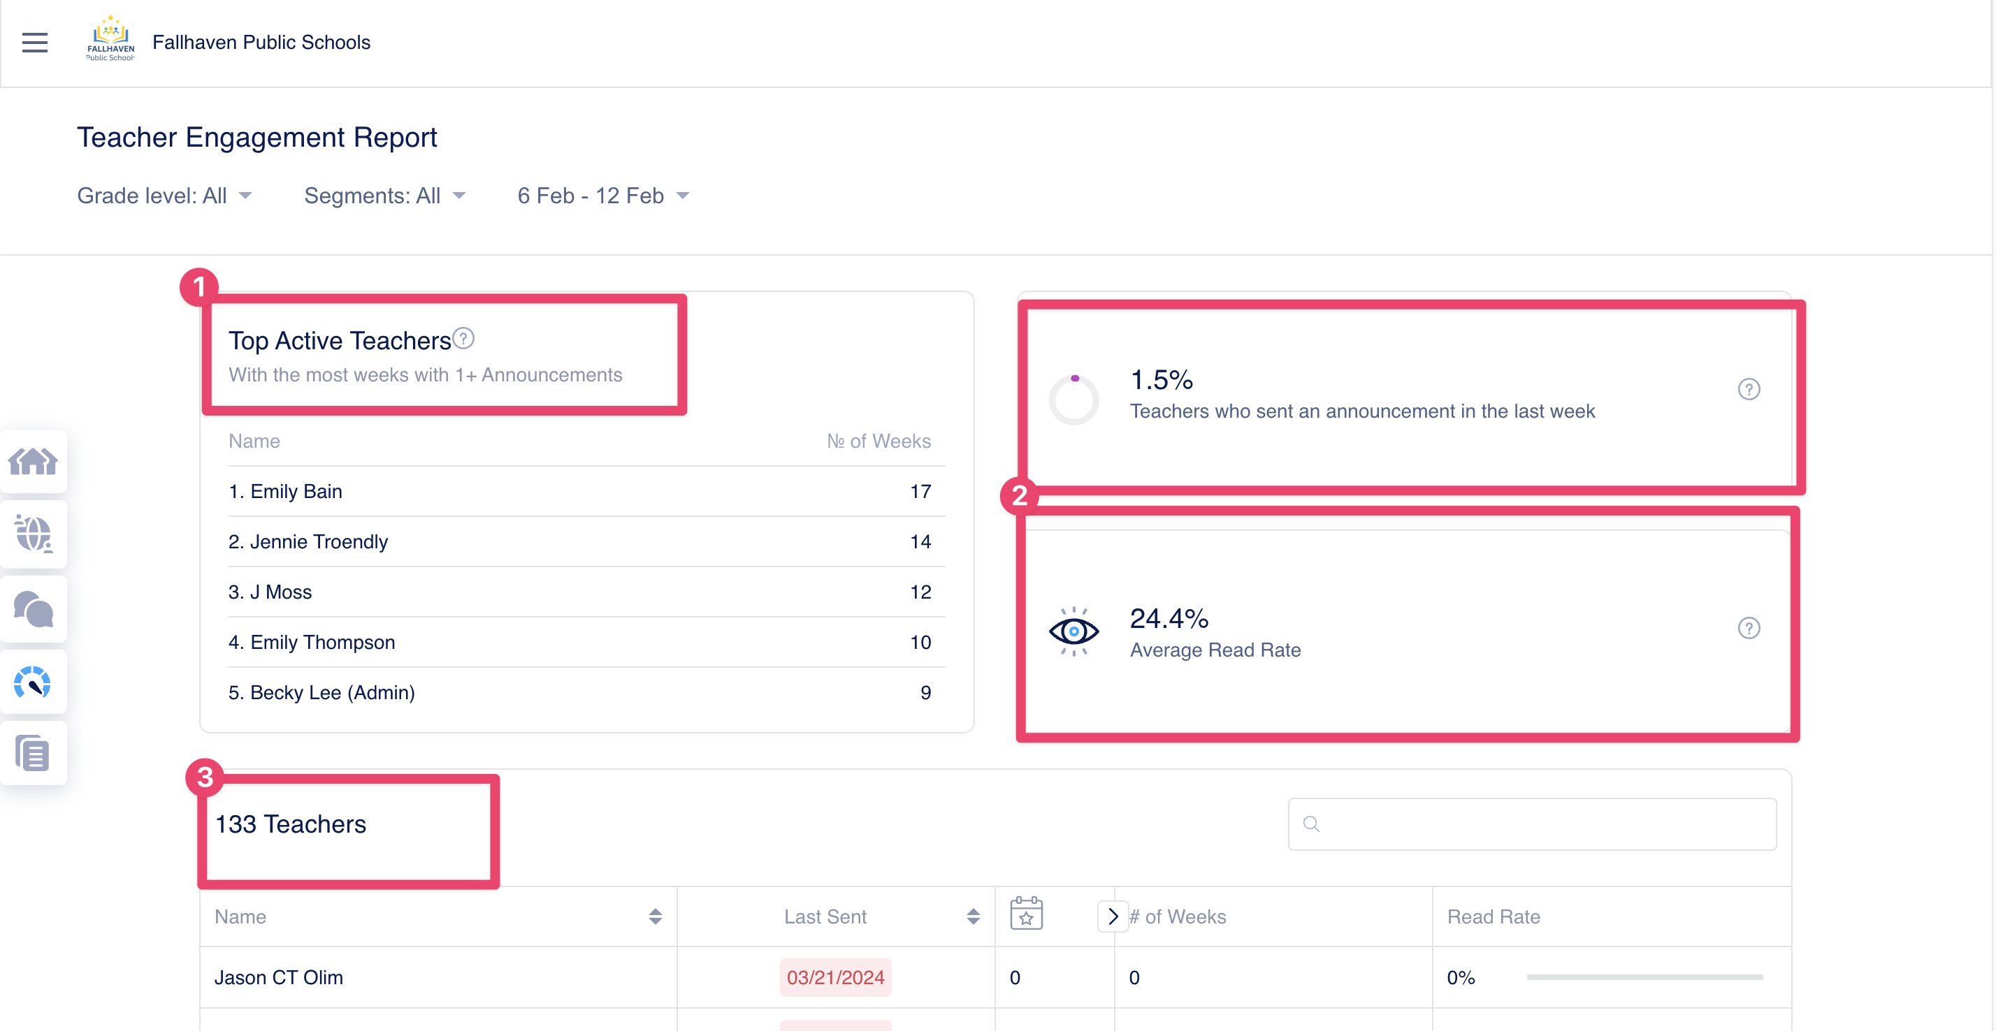Click Jason CT Olim in teachers table
The height and width of the screenshot is (1031, 1996).
point(278,977)
